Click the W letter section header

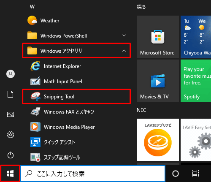[32, 6]
